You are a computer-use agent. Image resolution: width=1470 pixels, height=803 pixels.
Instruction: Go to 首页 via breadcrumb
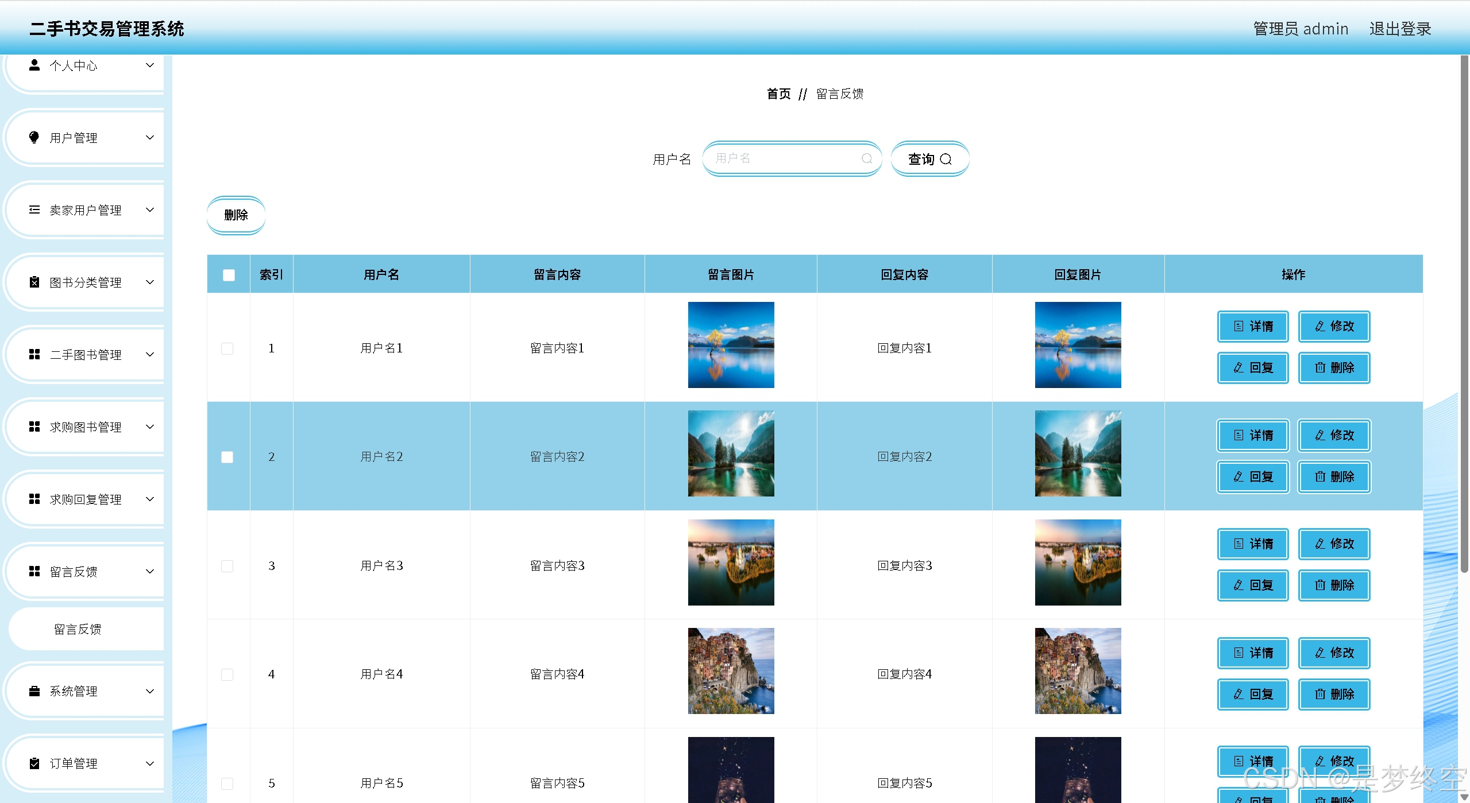pos(778,94)
